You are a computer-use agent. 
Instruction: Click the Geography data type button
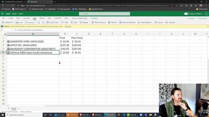click(30, 22)
